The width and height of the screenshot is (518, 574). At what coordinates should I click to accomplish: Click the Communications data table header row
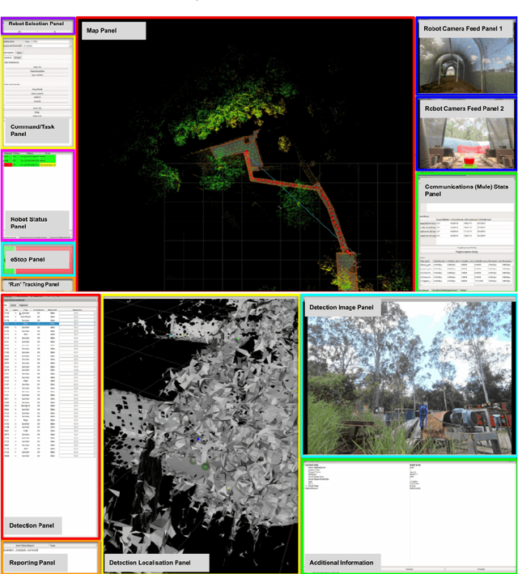[465, 219]
